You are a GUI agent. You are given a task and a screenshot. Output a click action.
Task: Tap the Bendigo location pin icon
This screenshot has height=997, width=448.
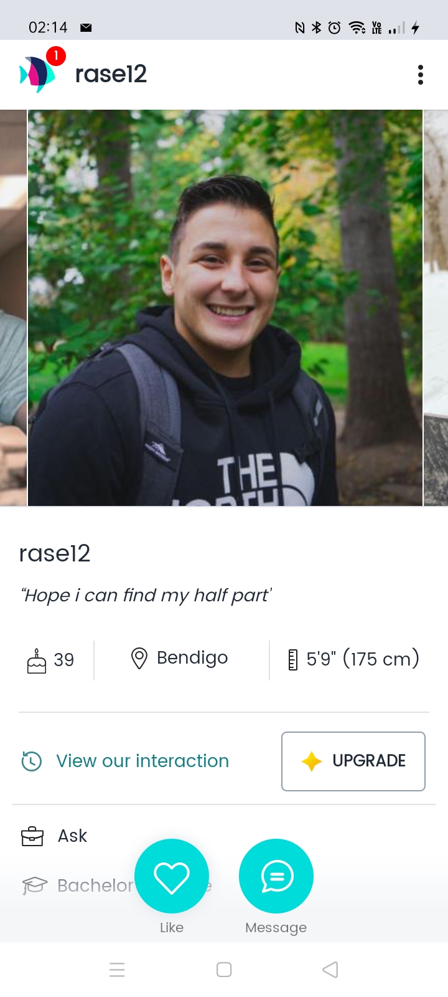[x=139, y=659]
